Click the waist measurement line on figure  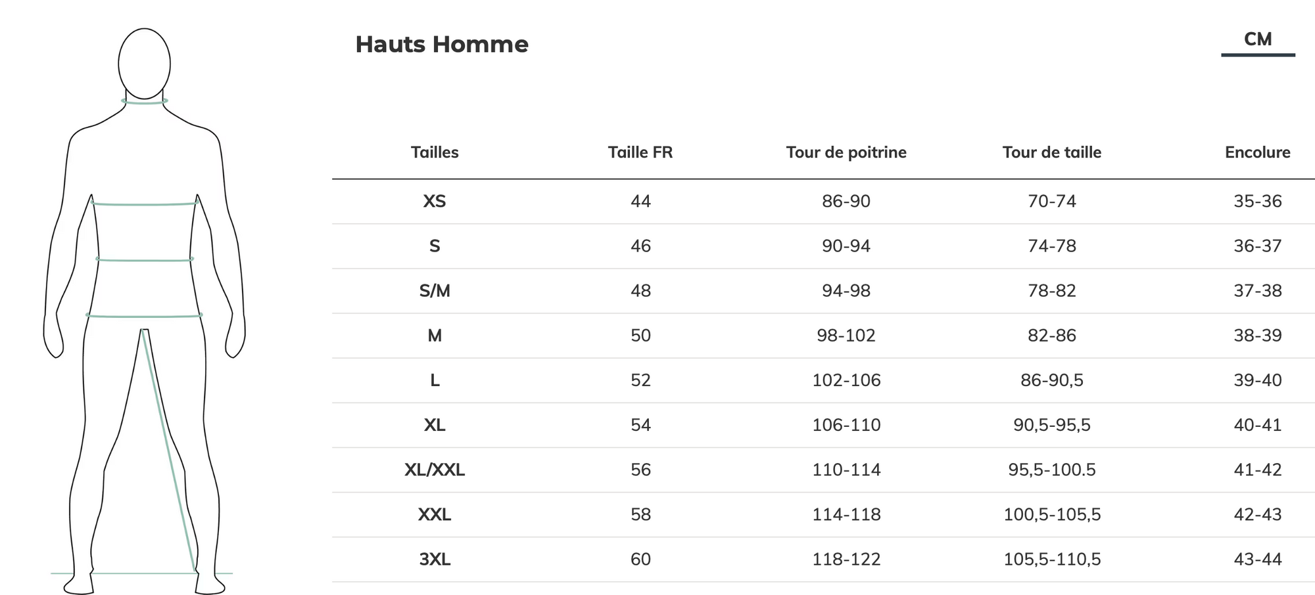click(145, 260)
